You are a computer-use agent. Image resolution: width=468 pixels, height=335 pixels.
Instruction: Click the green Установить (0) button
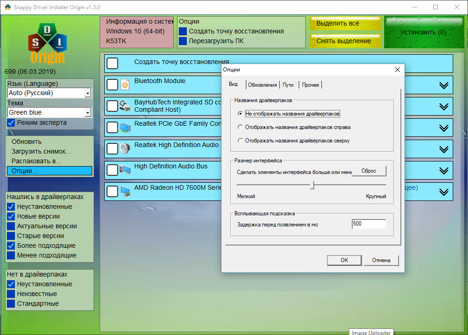click(x=424, y=32)
